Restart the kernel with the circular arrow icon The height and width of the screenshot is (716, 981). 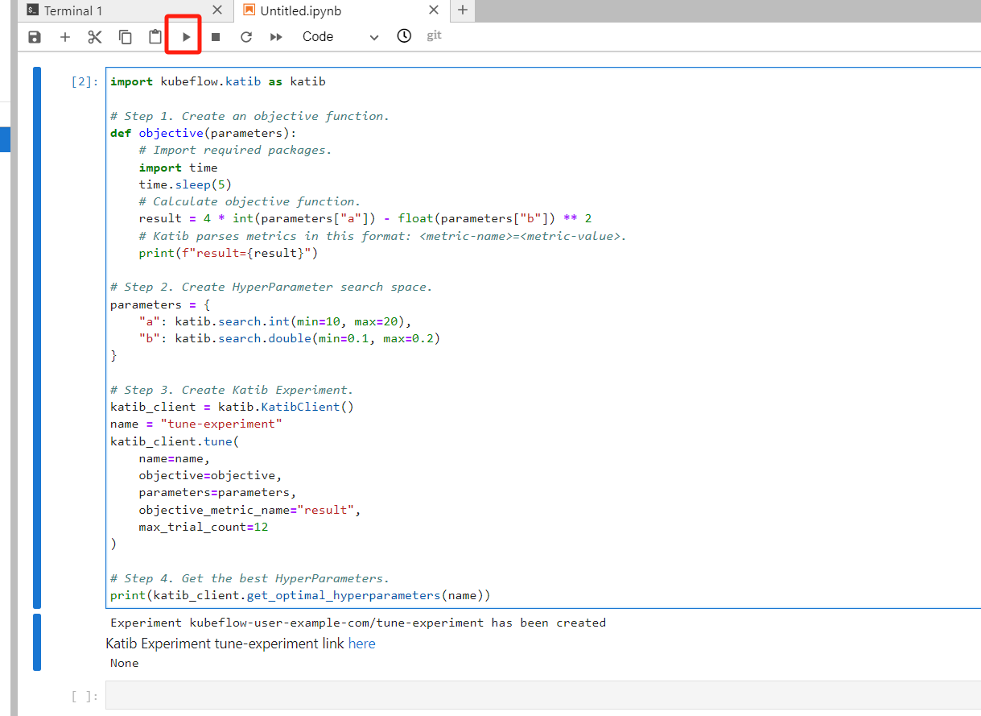pyautogui.click(x=246, y=37)
